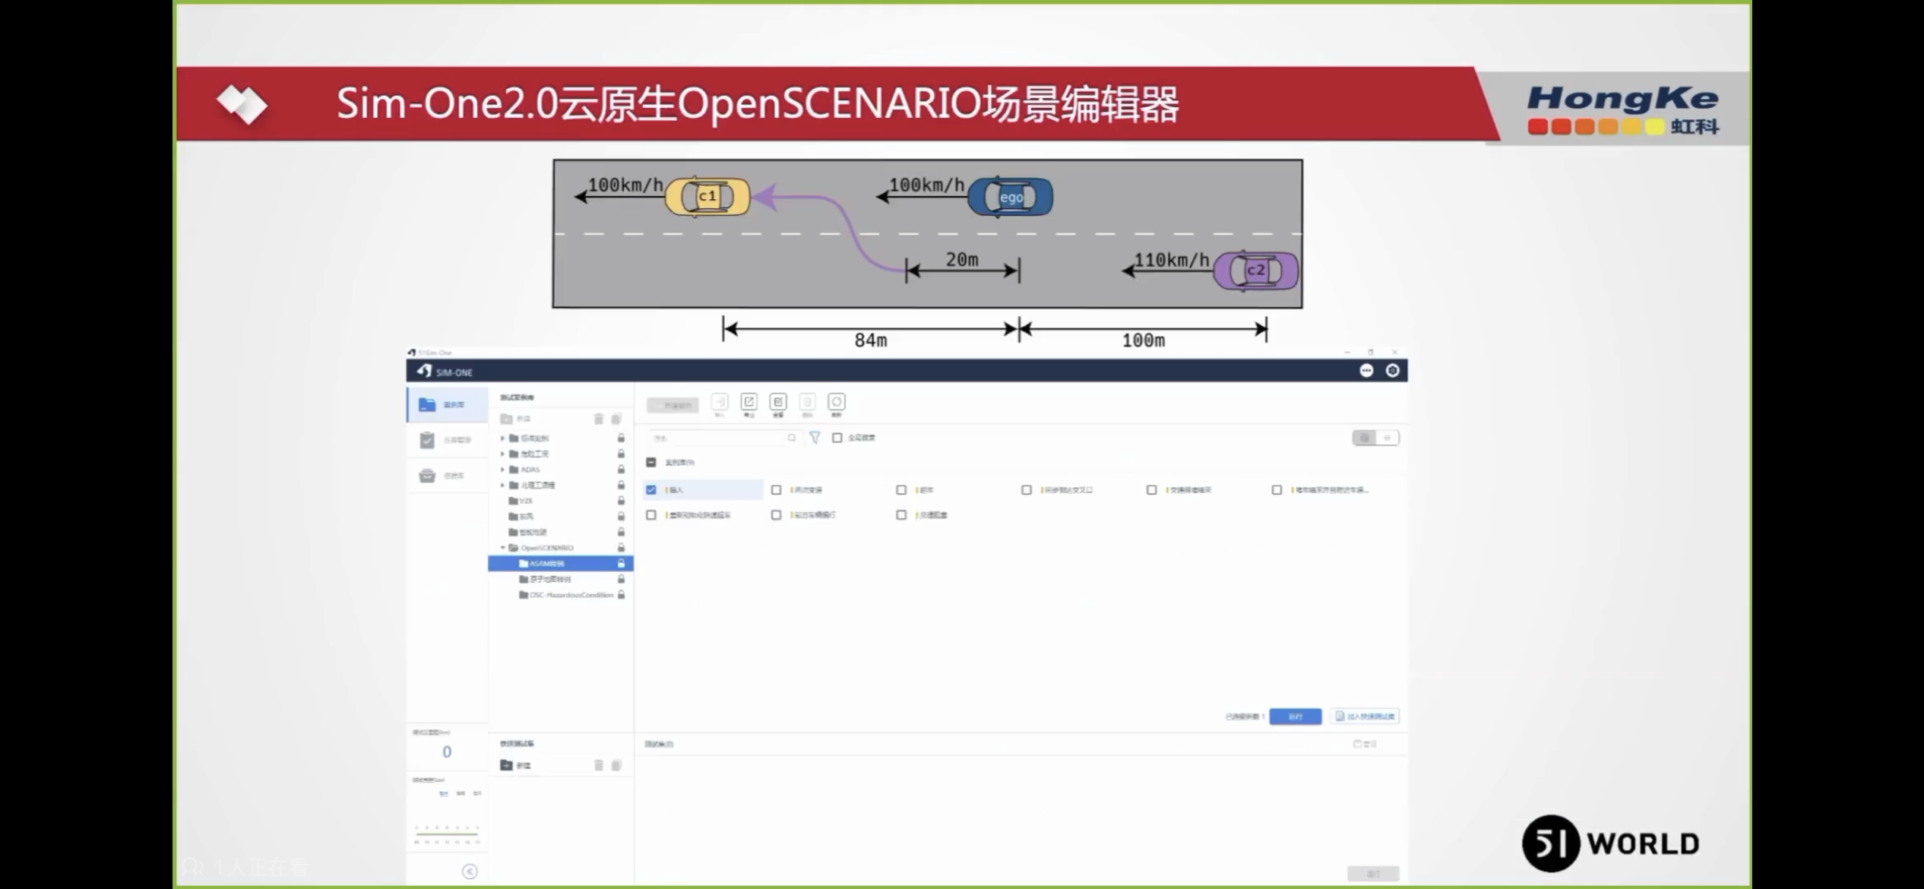Viewport: 1924px width, 889px height.
Task: Click the trash icon beside the folder list
Action: tap(600, 419)
